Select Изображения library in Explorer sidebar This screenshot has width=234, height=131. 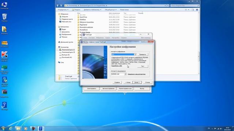(x=67, y=34)
